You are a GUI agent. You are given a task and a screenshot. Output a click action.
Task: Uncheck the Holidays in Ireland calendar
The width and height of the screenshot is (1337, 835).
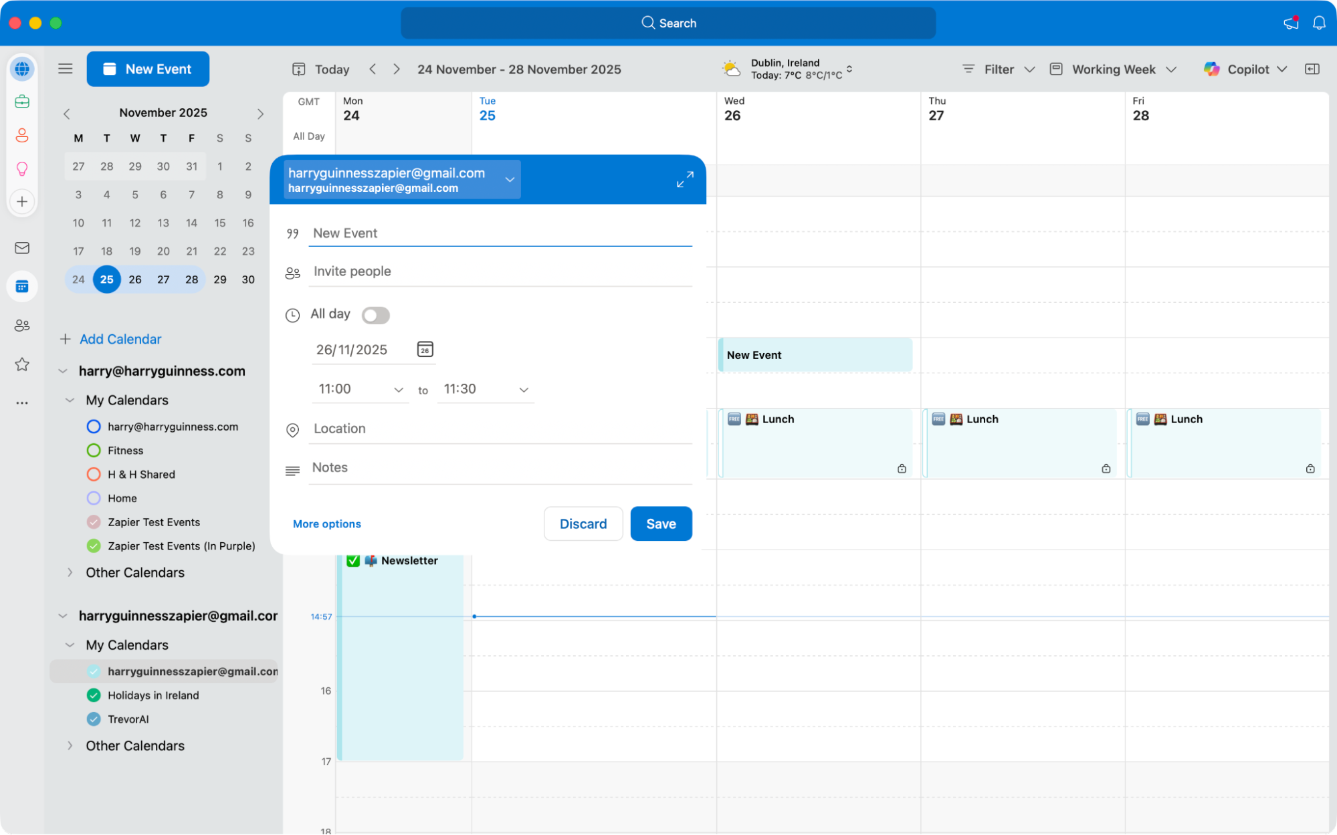pos(94,695)
